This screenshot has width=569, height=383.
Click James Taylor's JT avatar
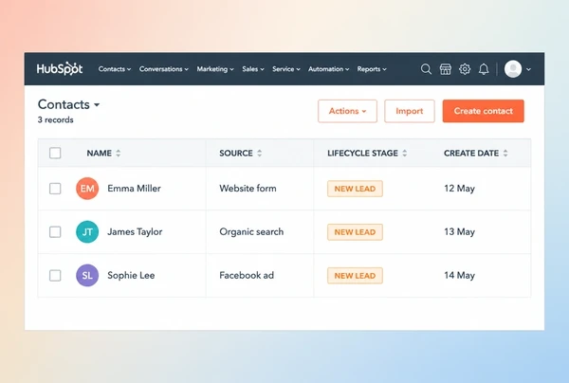pyautogui.click(x=87, y=231)
